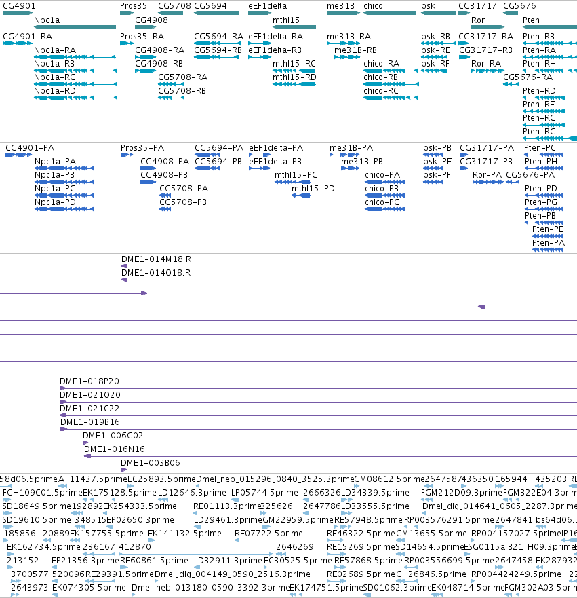Select the DME1-016N16 BAC label
Viewport: 577px width, 598px height.
coord(115,449)
